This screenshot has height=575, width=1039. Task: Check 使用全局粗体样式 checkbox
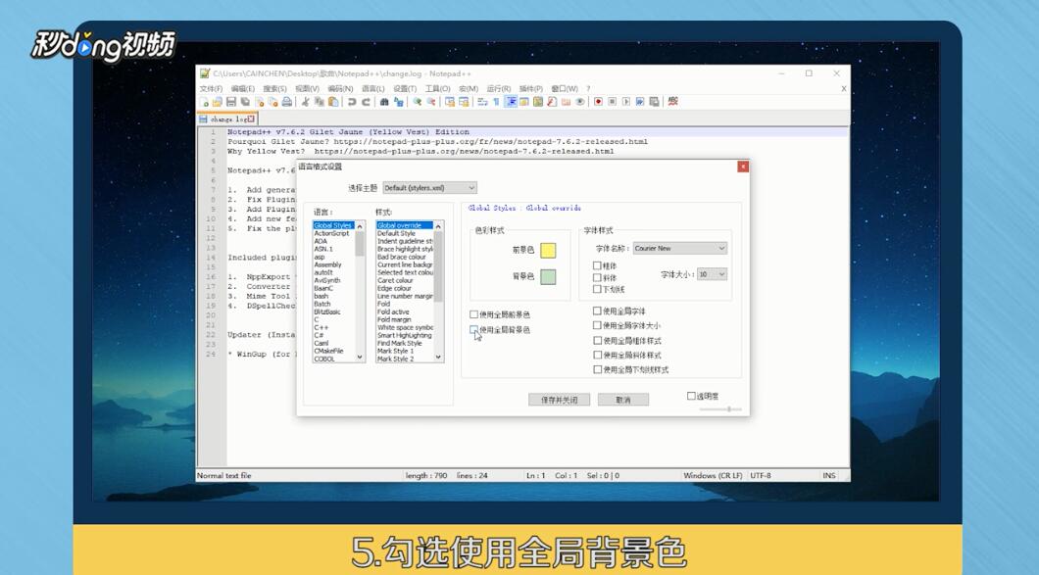(x=597, y=341)
